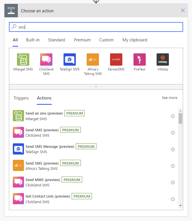Image resolution: width=192 pixels, height=221 pixels.
Task: Click the TeleSign SMS subtitle in list
Action: [36, 152]
